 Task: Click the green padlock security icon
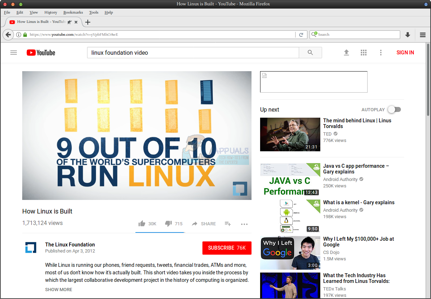pyautogui.click(x=25, y=35)
